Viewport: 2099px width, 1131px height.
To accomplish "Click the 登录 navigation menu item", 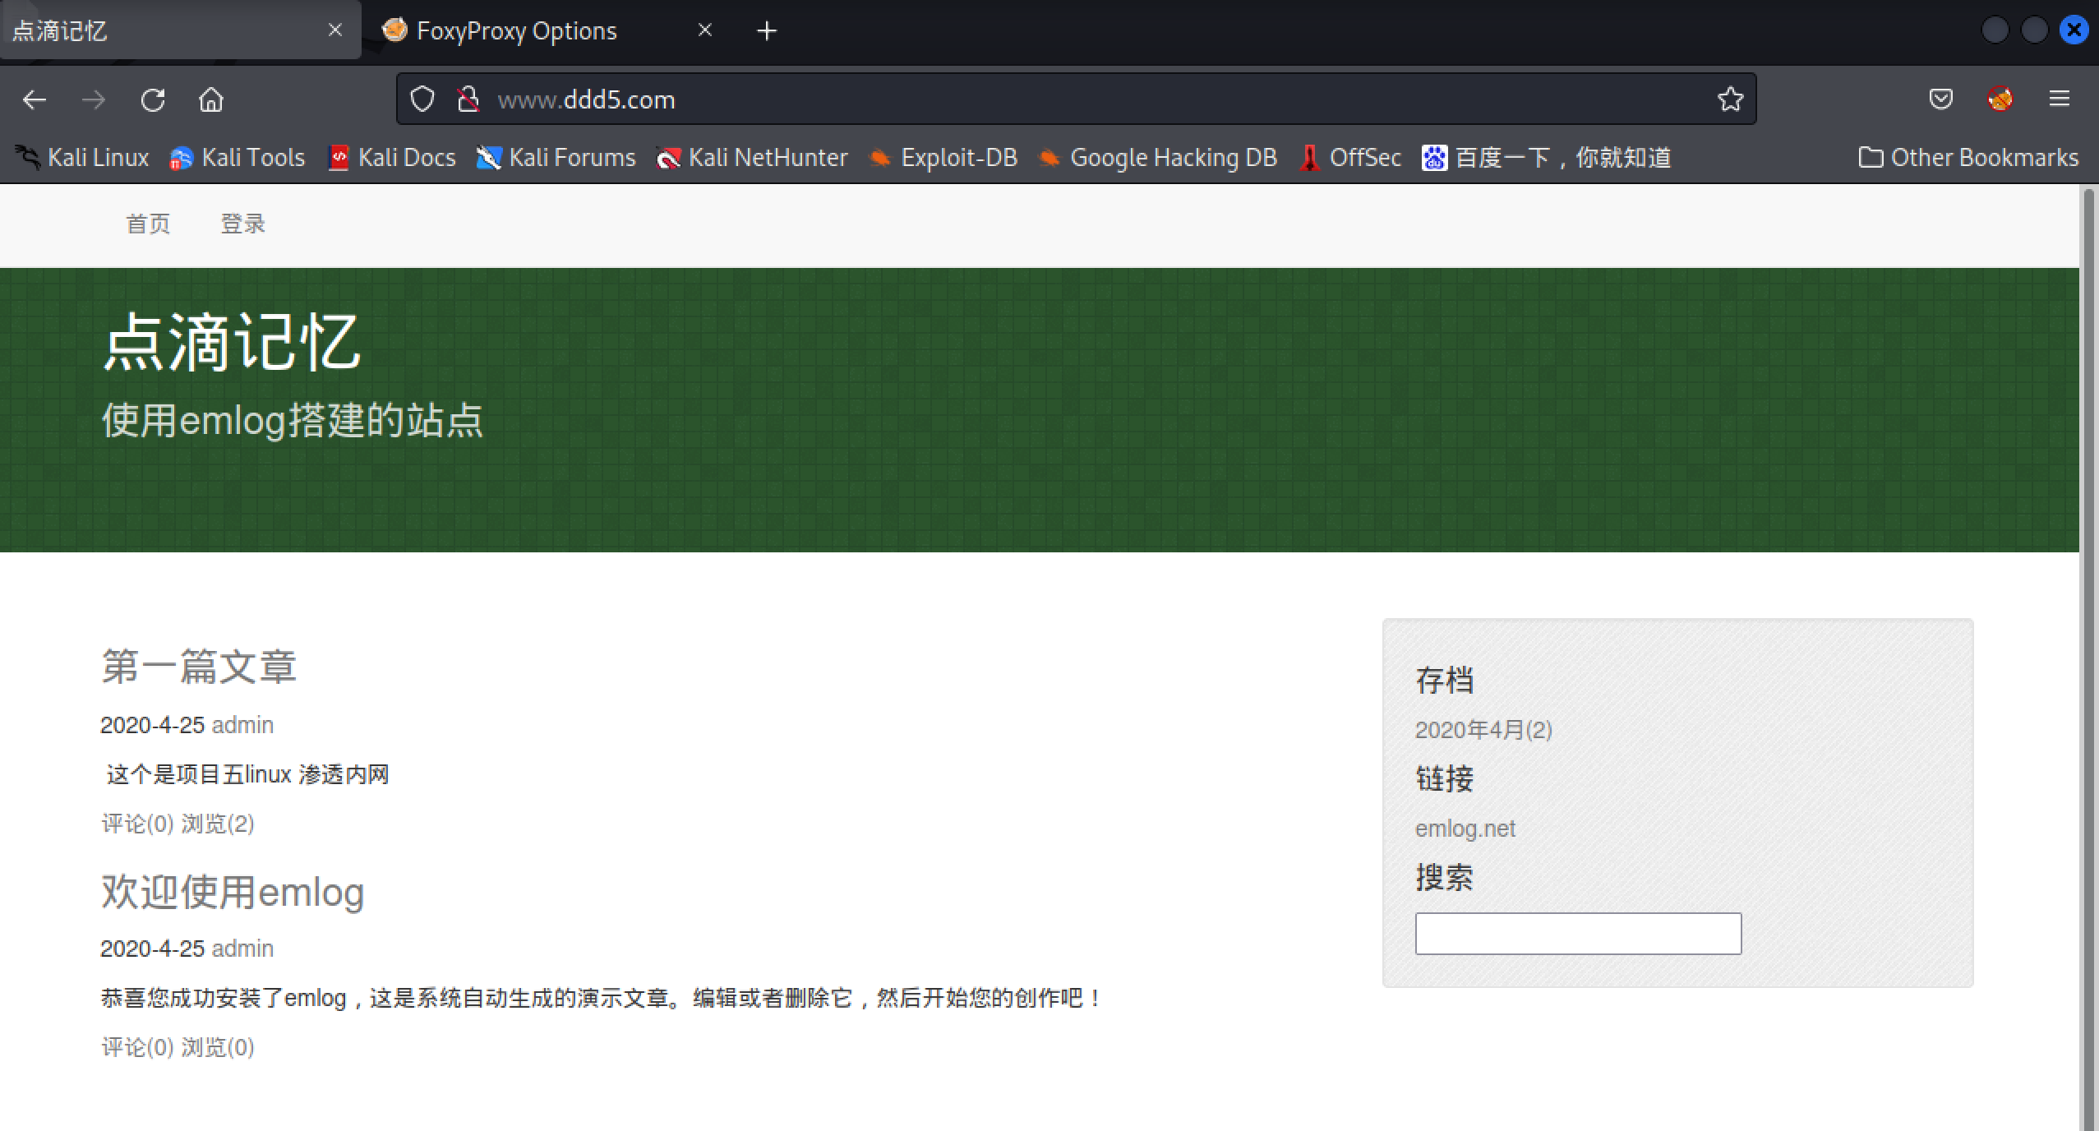I will click(242, 224).
